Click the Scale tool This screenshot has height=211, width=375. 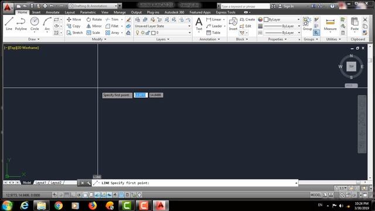(x=93, y=33)
